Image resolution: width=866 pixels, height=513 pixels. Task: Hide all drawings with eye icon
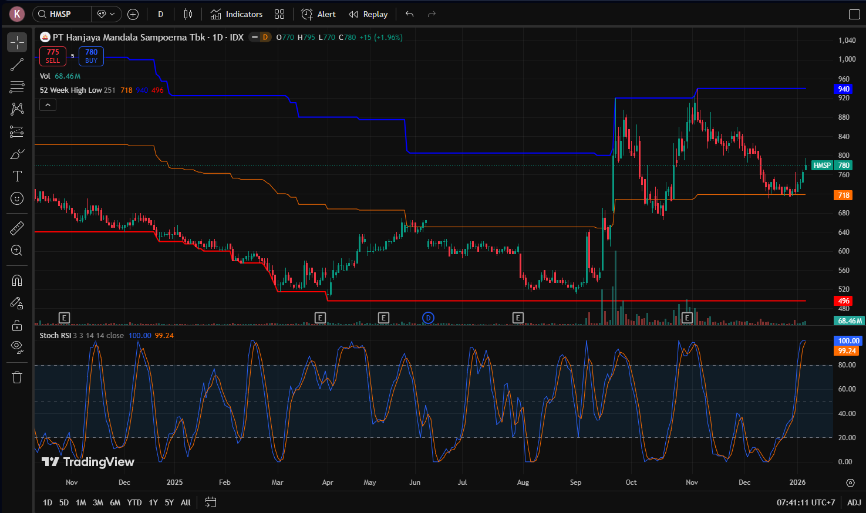coord(17,347)
